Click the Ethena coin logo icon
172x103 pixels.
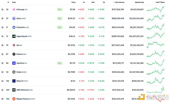click(14, 54)
